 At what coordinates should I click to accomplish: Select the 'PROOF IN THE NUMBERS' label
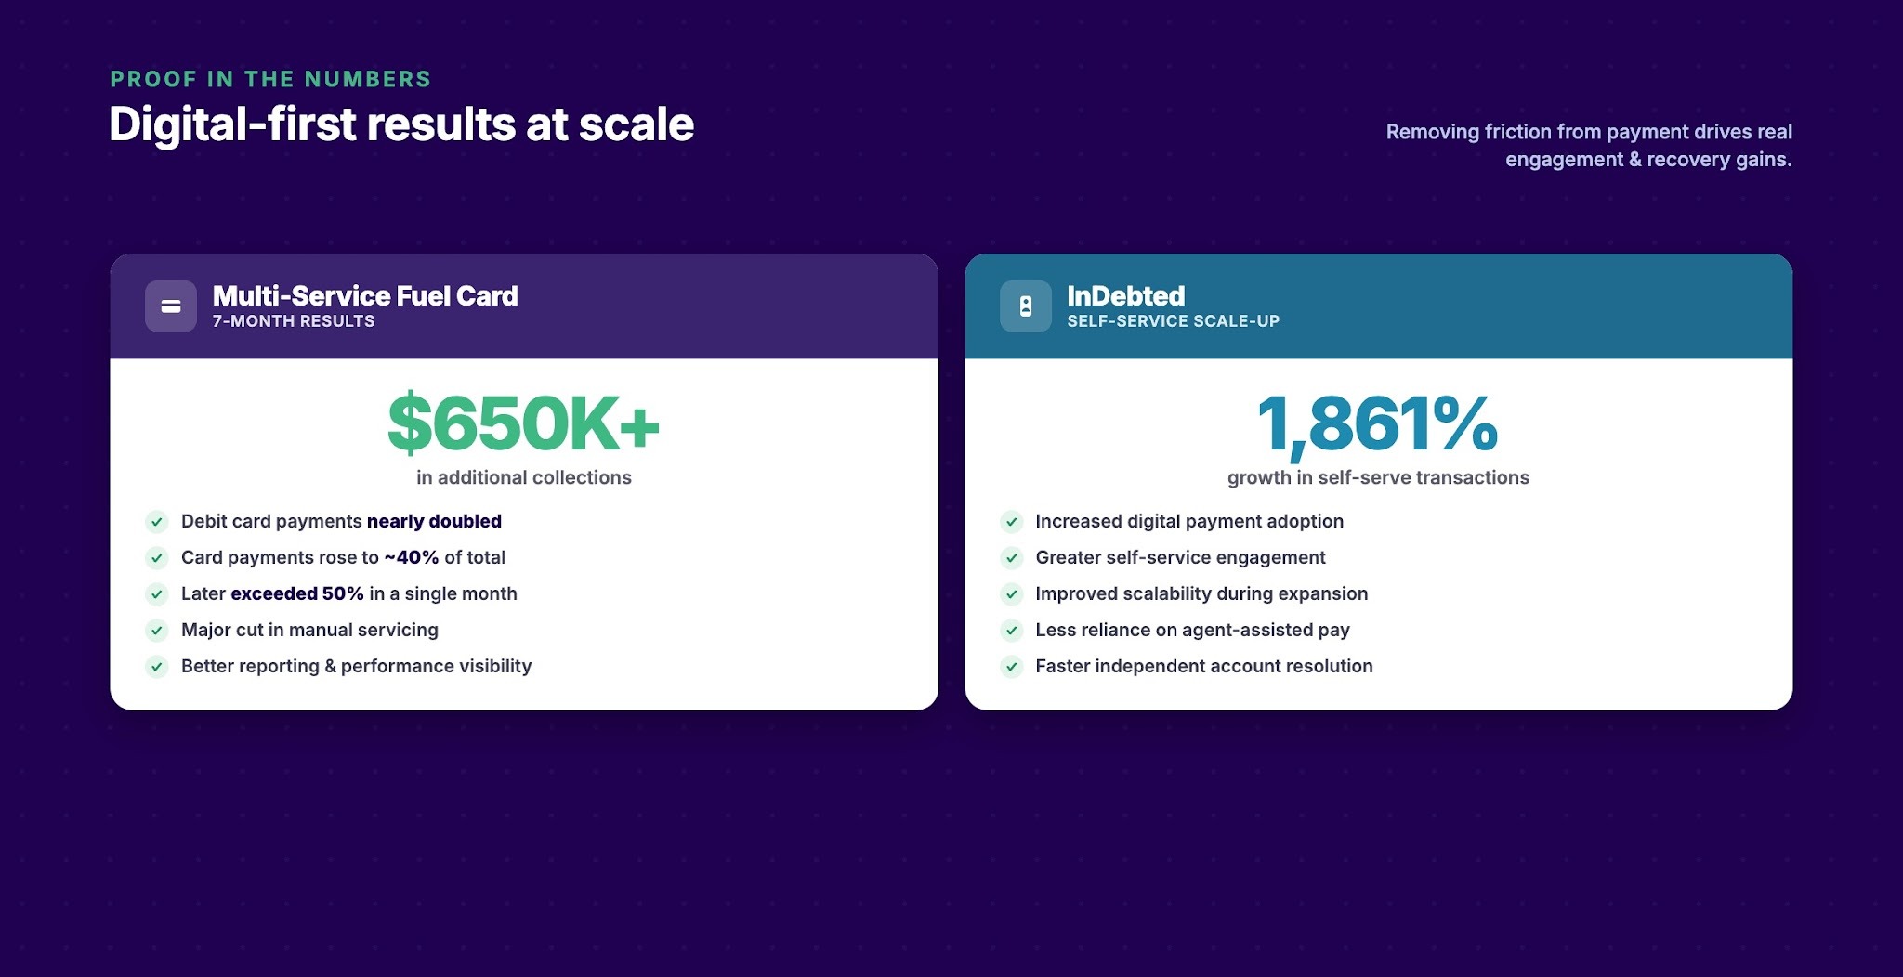tap(270, 79)
